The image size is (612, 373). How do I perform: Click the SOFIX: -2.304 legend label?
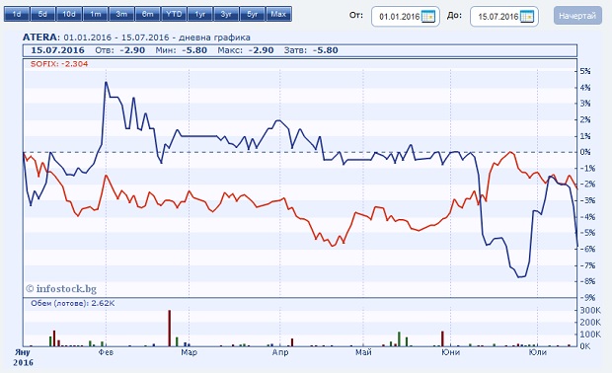[59, 64]
